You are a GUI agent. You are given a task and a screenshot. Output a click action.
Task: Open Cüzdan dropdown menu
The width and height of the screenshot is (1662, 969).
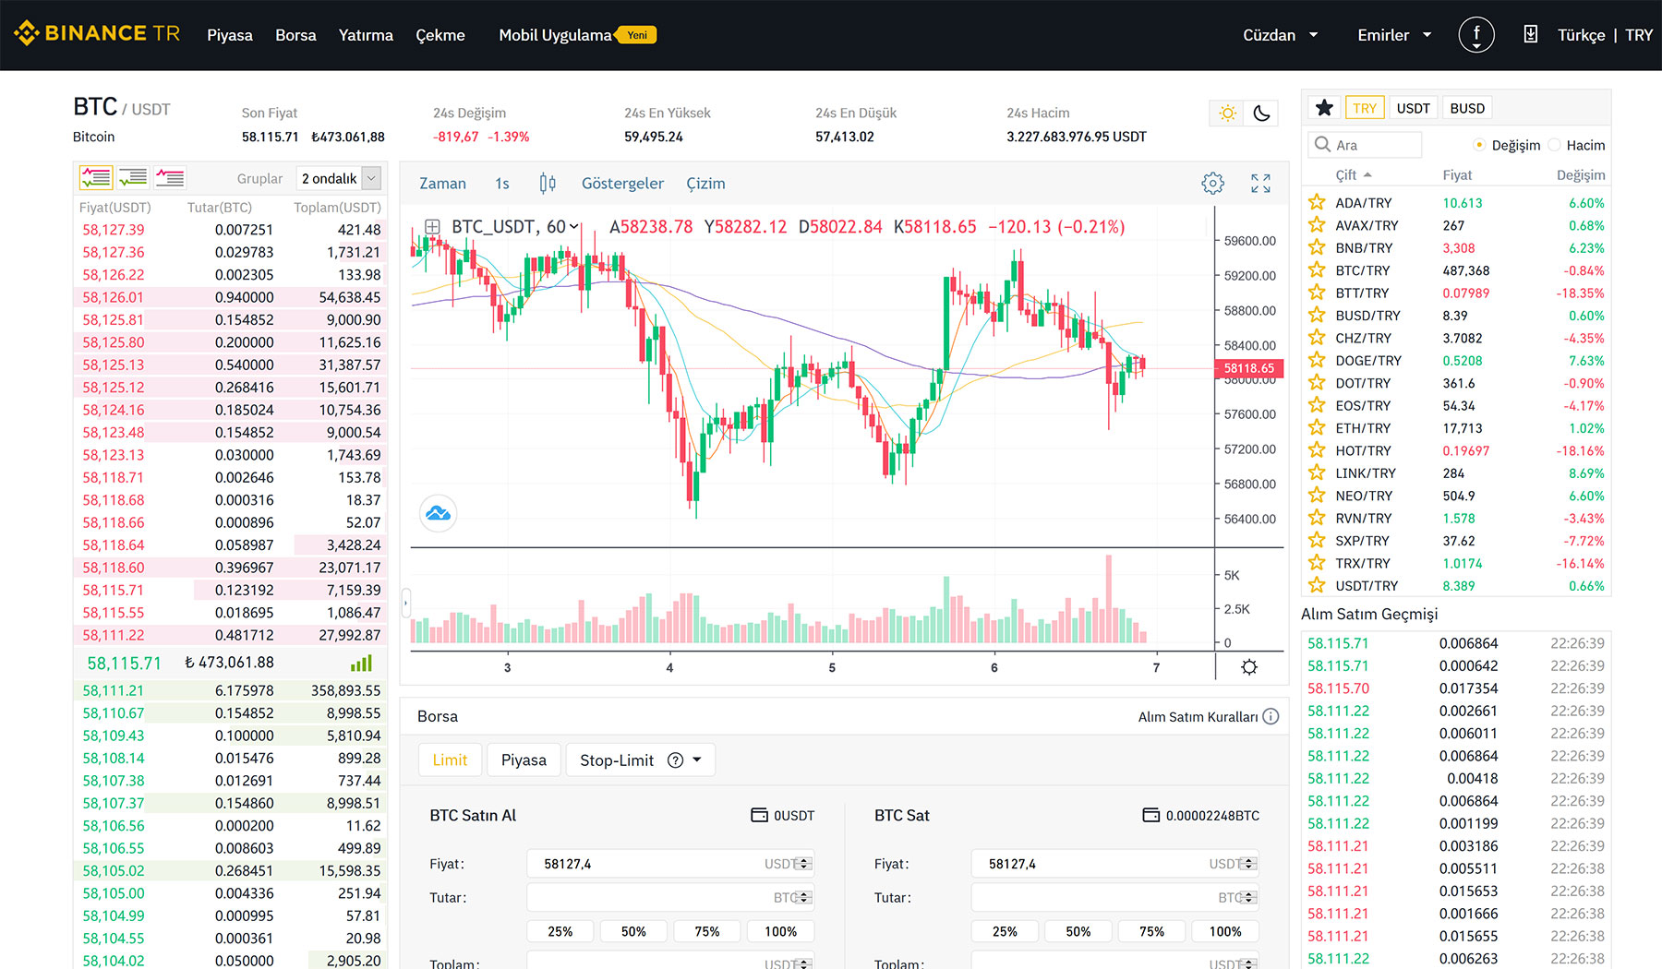click(x=1280, y=35)
